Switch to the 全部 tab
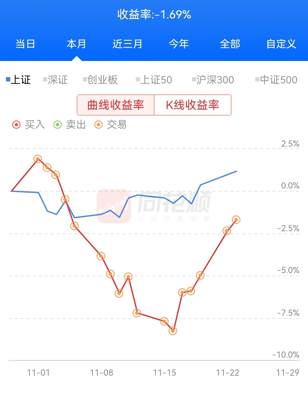308x403 pixels. (230, 44)
